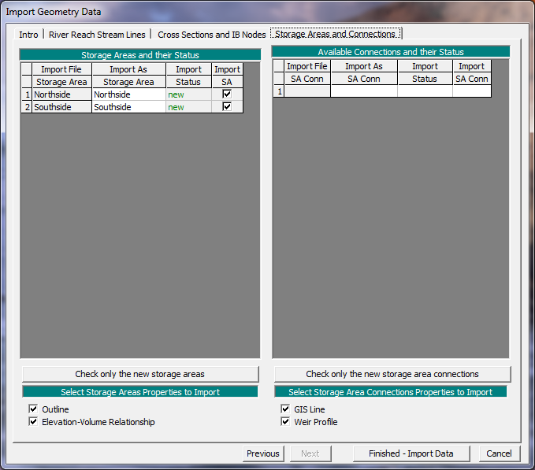535x470 pixels.
Task: Click the empty Import As SA Conn cell
Action: click(363, 91)
